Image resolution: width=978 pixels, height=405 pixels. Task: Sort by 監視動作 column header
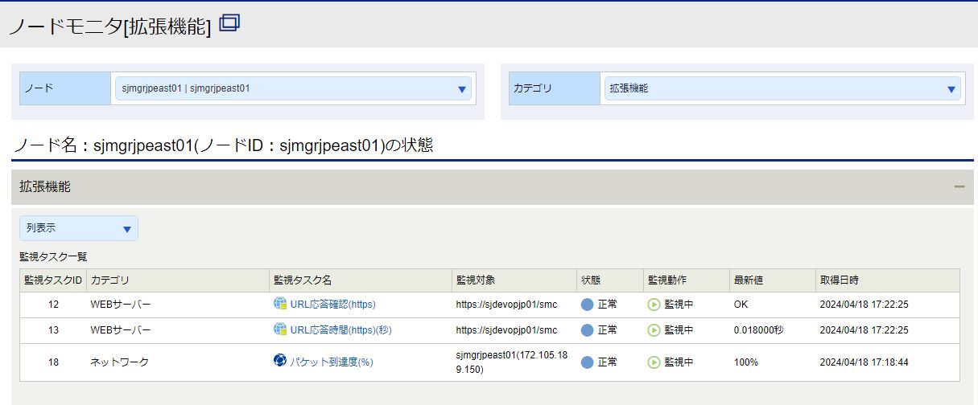pos(686,280)
